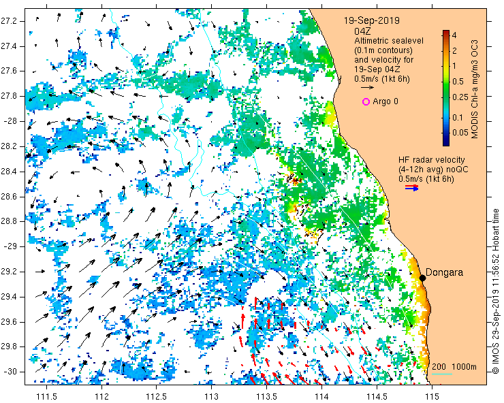Click the longitude axis label 115
The width and height of the screenshot is (504, 403).
tap(431, 396)
